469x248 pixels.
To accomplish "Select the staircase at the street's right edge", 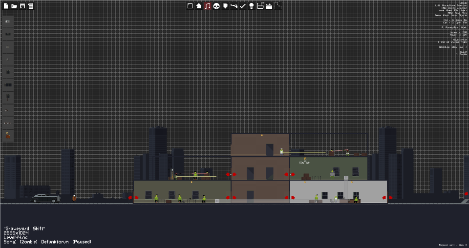I will point(465,201).
